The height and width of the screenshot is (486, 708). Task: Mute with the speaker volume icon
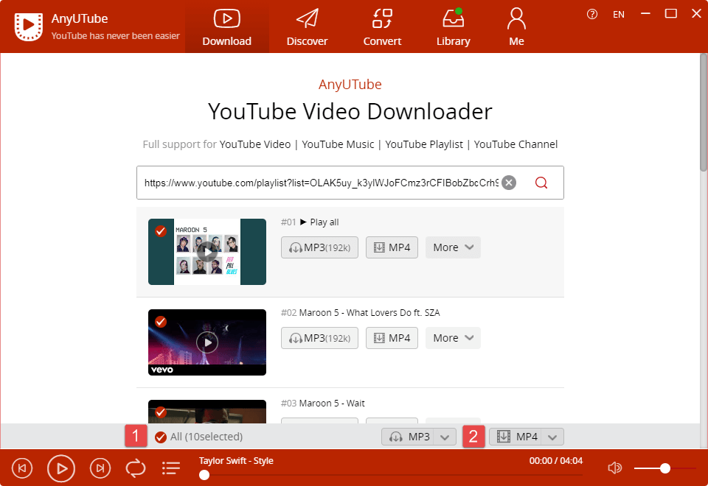(x=614, y=468)
